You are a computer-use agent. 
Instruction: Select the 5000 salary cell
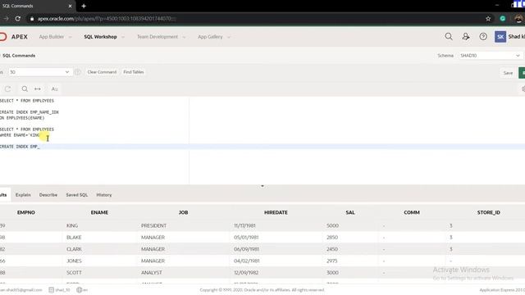[x=332, y=226]
